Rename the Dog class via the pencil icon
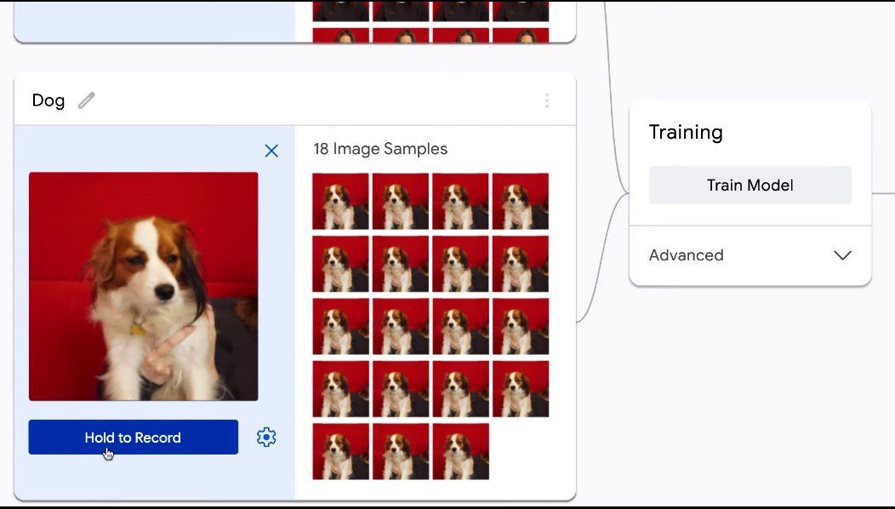This screenshot has height=509, width=895. coord(85,100)
